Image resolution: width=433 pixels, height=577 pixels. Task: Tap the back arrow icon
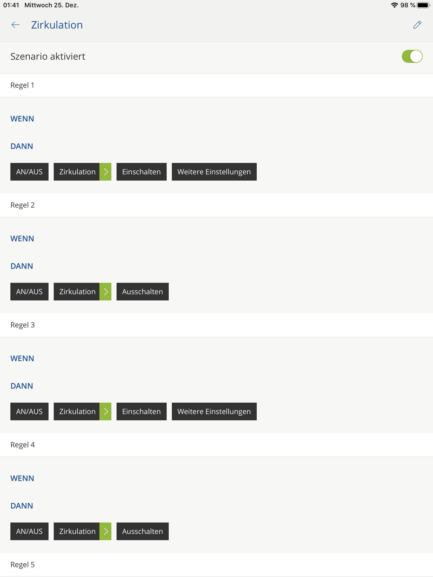tap(16, 25)
